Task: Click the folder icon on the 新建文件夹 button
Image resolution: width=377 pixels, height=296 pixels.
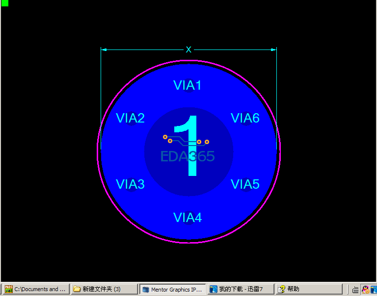Action: [x=77, y=289]
